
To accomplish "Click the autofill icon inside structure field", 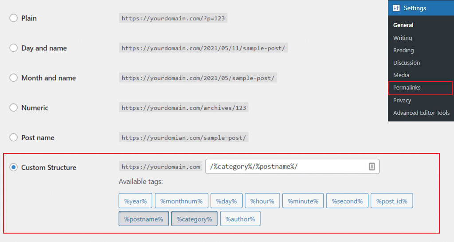I will point(372,167).
